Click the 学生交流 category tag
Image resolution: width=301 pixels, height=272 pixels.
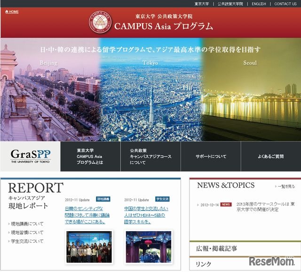(x=162, y=199)
